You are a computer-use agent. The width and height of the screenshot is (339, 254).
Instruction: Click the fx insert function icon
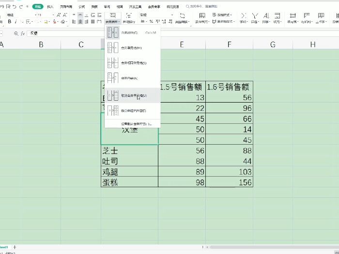pos(23,33)
